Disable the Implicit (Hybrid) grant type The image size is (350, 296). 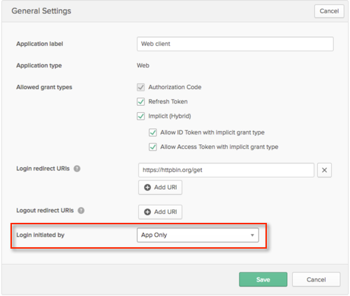coord(140,116)
